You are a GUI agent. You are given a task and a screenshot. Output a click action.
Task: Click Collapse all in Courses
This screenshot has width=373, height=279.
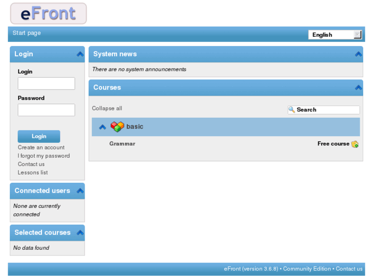pos(107,109)
